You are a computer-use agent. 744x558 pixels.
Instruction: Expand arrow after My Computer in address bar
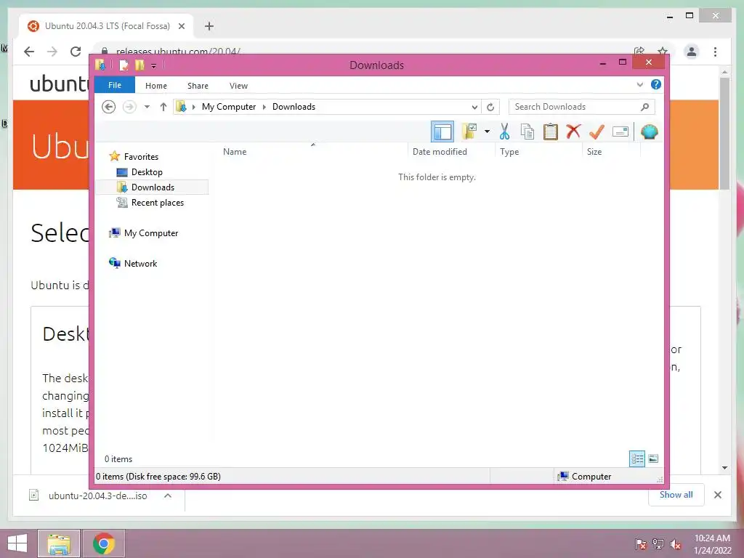coord(264,107)
